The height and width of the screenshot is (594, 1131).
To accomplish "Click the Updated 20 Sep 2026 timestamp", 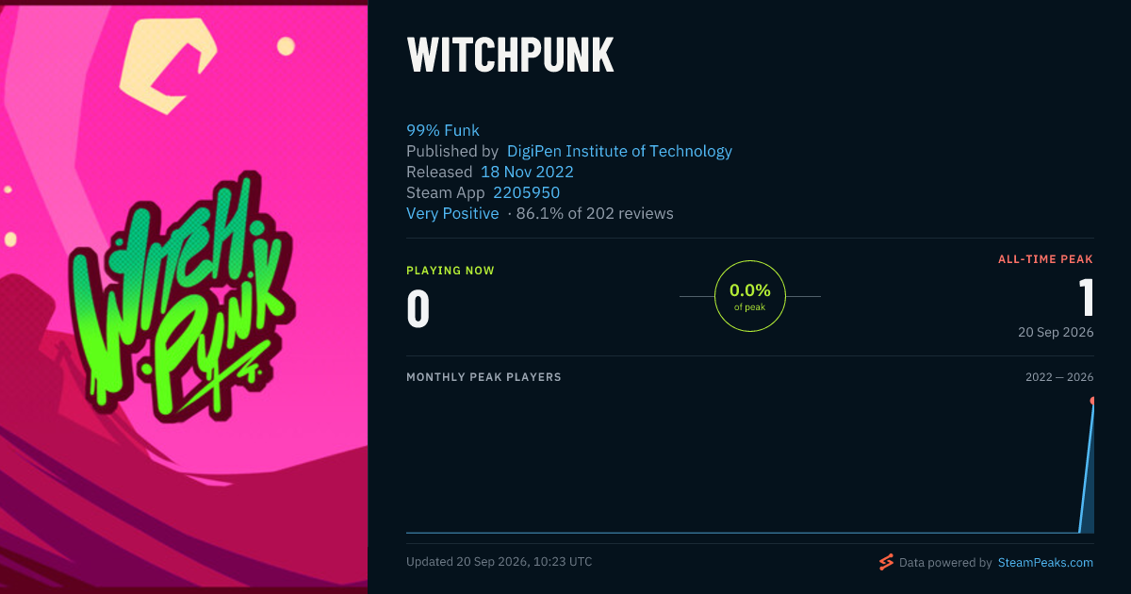I will (x=500, y=562).
